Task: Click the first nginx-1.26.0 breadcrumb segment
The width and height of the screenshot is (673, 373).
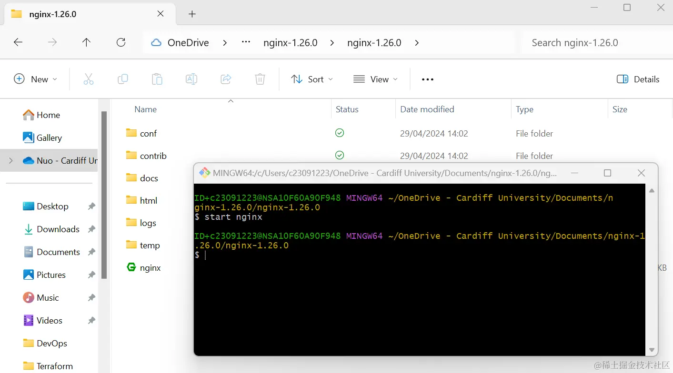Action: point(291,43)
